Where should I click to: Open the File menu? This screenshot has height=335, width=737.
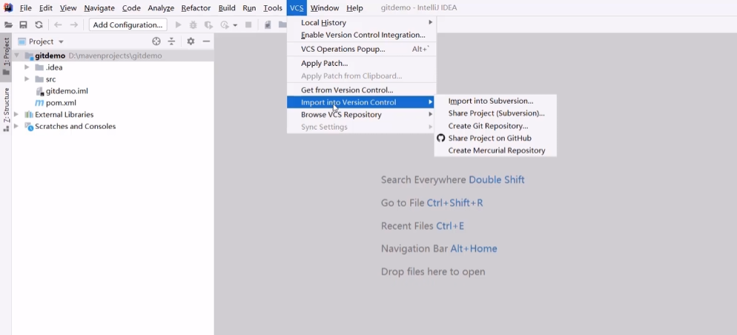(25, 8)
